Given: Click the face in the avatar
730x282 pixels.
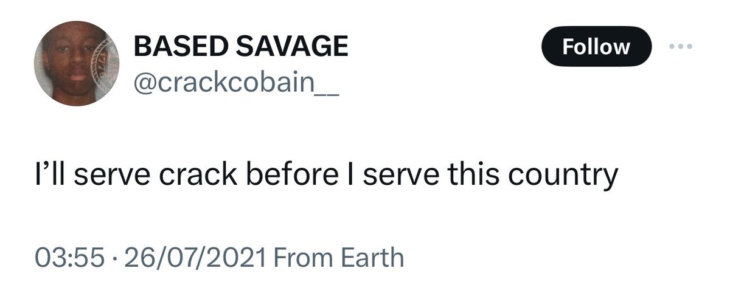Looking at the screenshot, I should [72, 72].
